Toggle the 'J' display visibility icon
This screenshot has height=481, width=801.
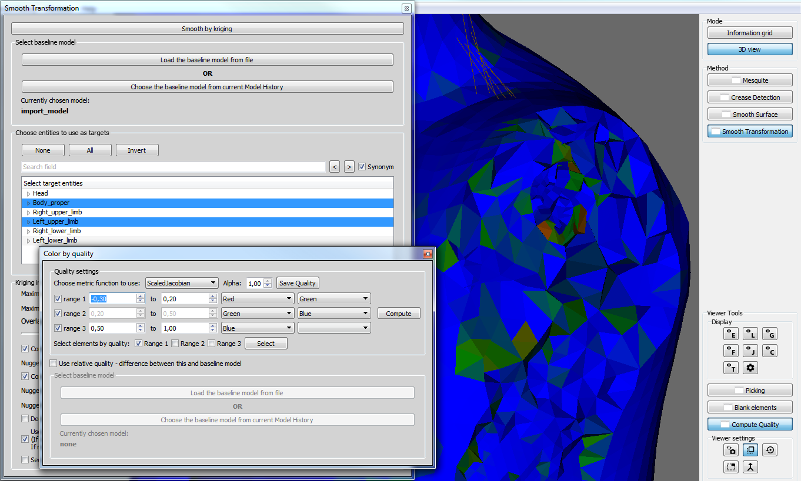[x=750, y=351]
